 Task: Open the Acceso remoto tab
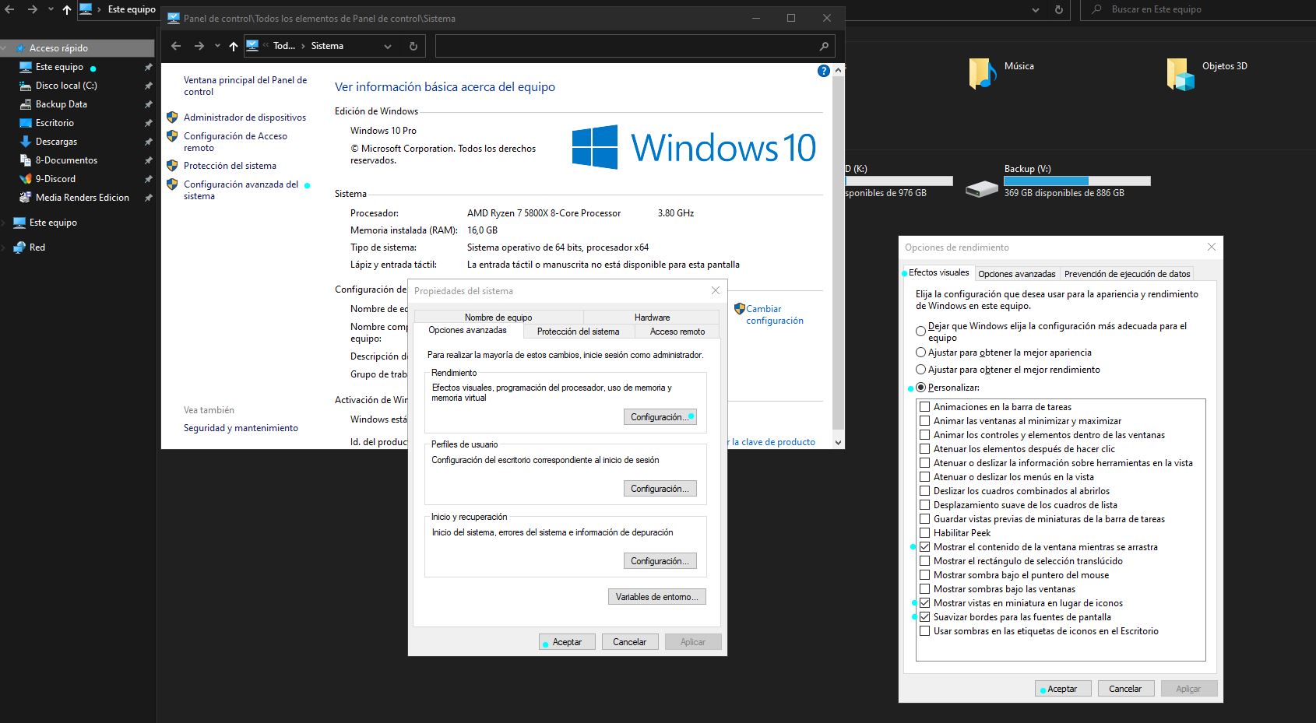pos(677,332)
